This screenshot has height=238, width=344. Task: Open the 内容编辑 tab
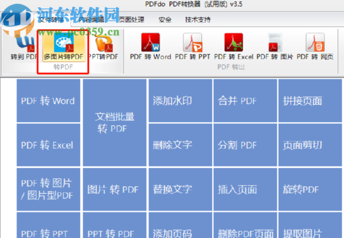[92, 20]
